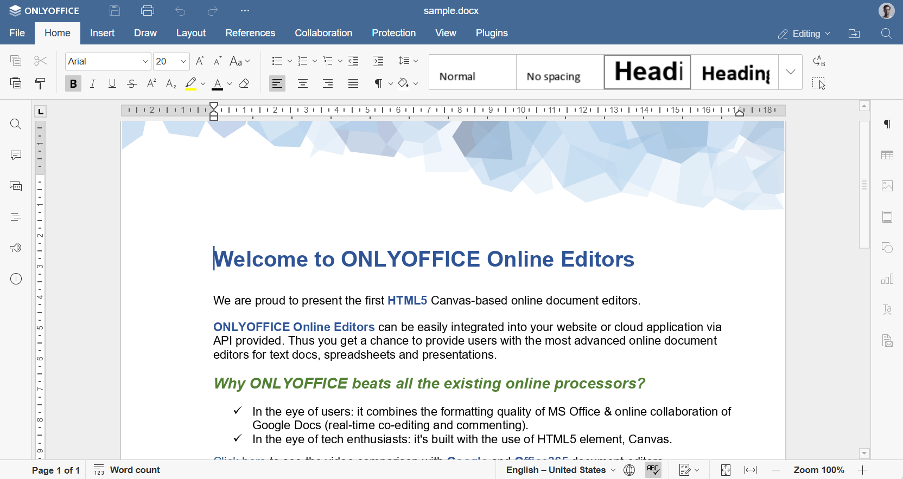Activate the Copy style paintbrush
The width and height of the screenshot is (903, 479).
tap(41, 83)
